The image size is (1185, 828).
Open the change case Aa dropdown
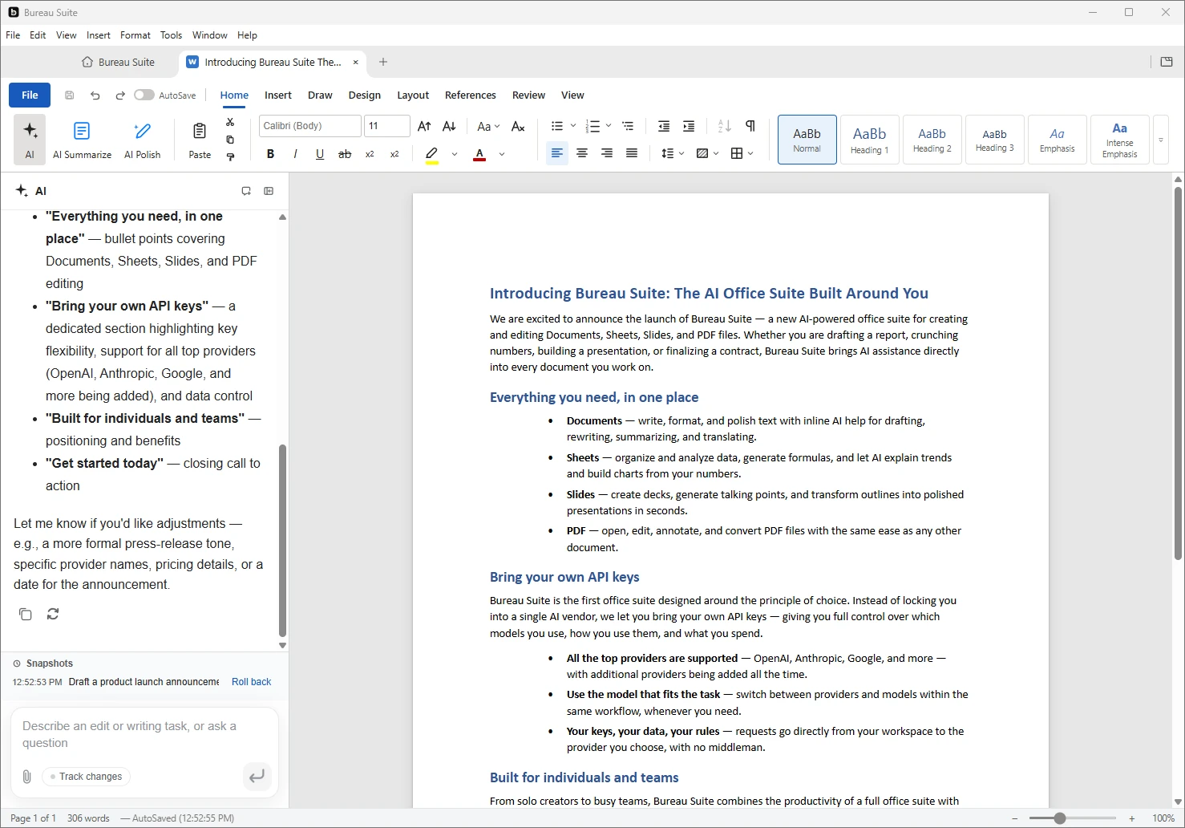(487, 126)
